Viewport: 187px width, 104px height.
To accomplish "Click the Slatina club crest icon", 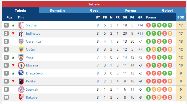I will (21, 25).
